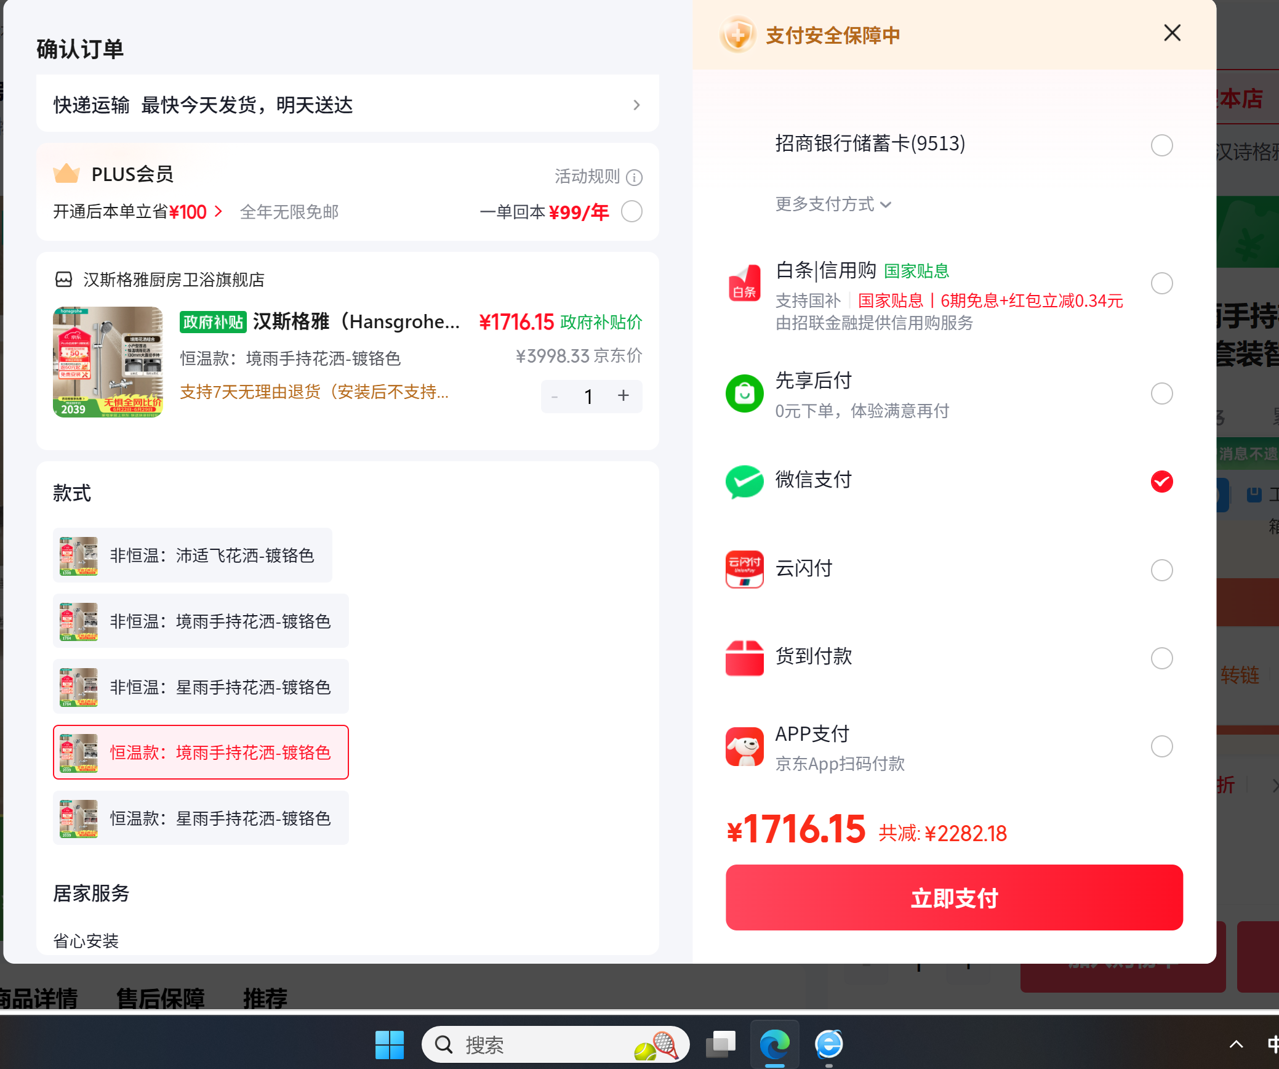Click the payment security shield icon
Image resolution: width=1279 pixels, height=1069 pixels.
[x=737, y=34]
